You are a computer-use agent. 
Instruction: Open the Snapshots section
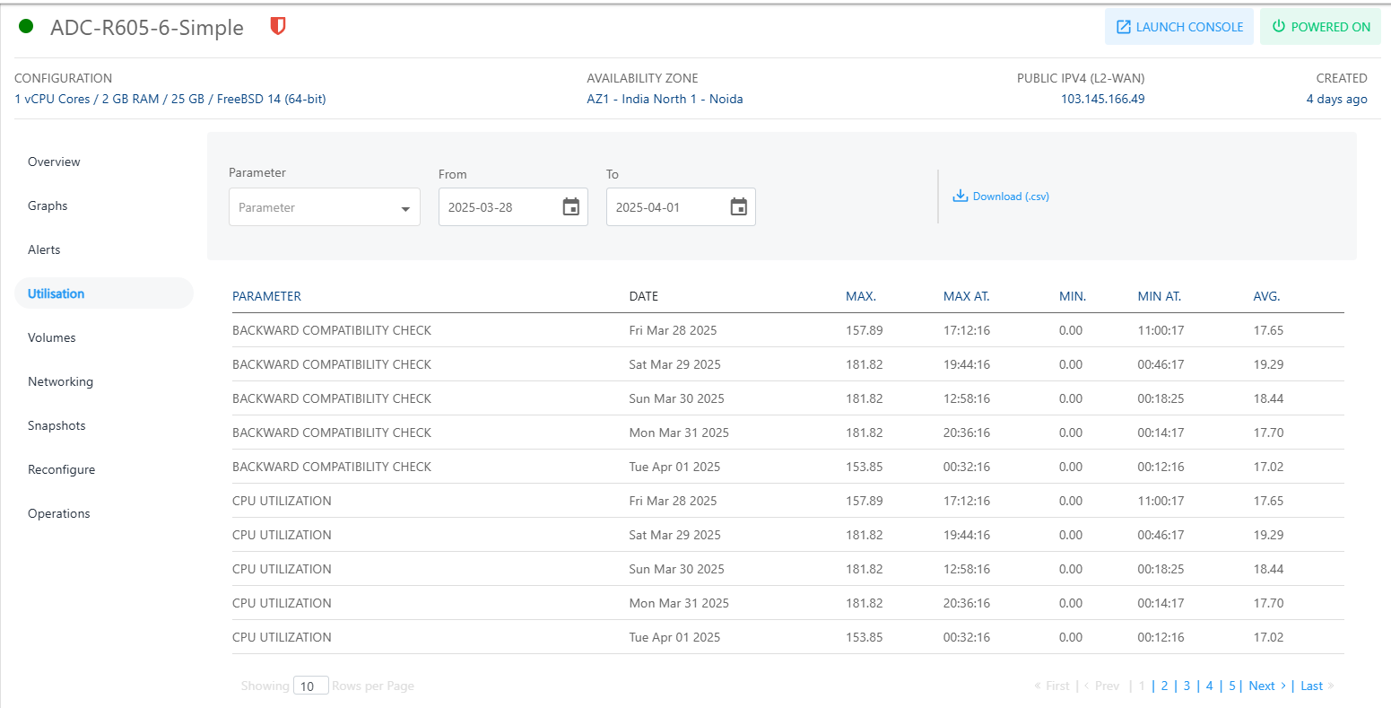tap(57, 426)
